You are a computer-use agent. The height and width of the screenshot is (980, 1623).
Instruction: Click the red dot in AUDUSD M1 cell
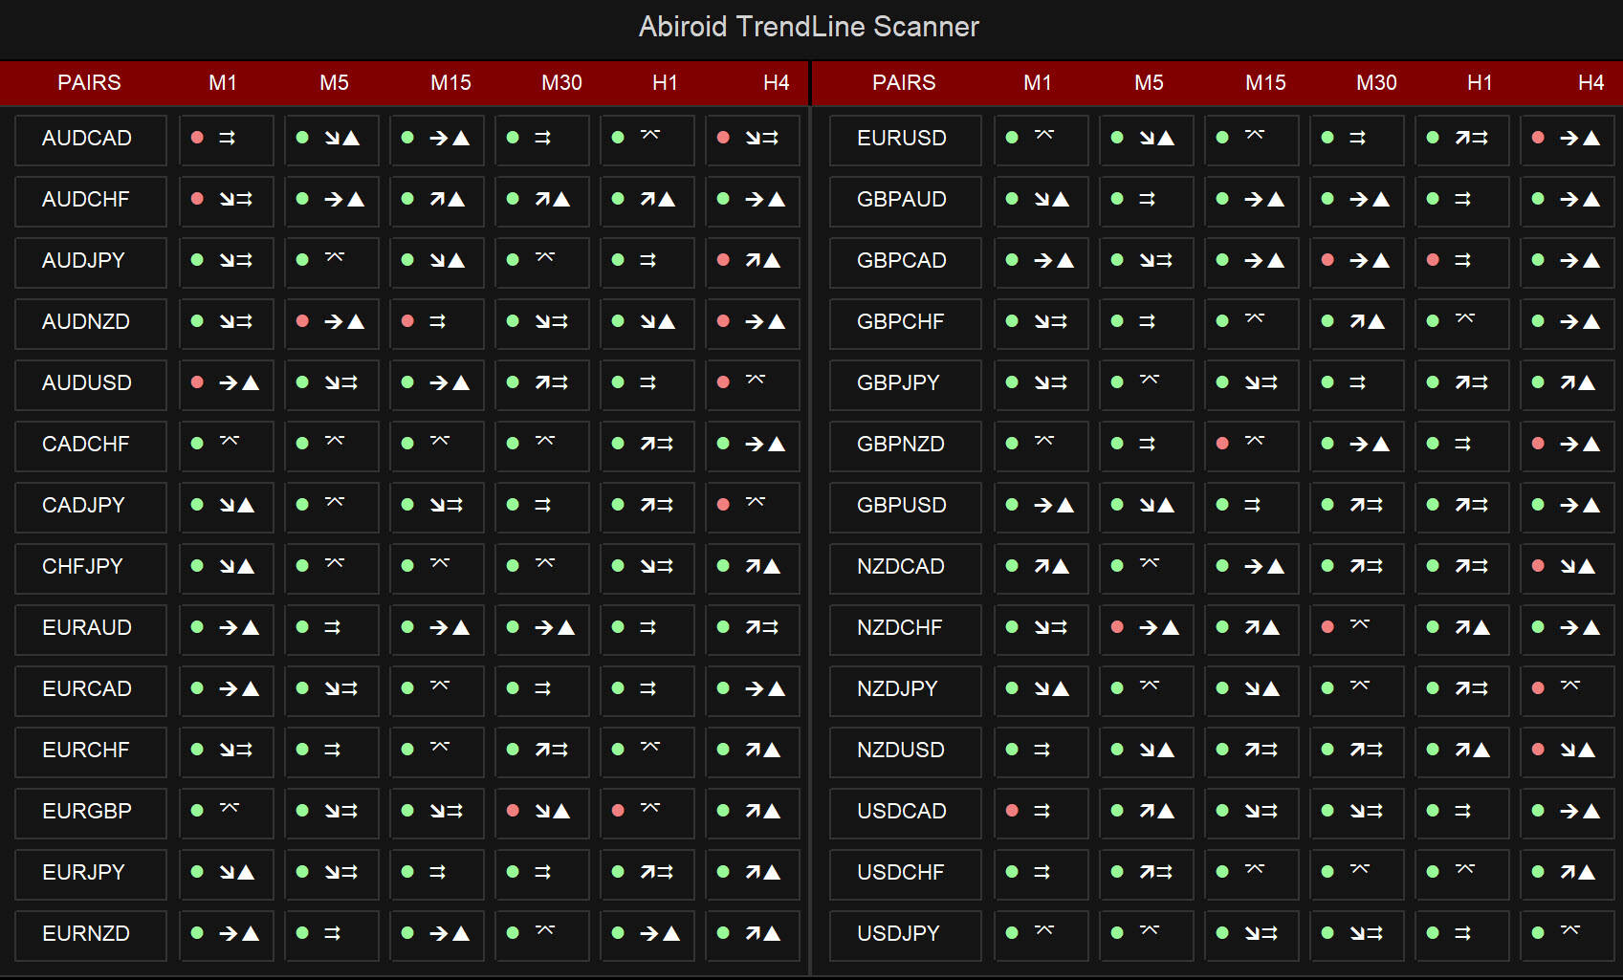click(x=197, y=382)
